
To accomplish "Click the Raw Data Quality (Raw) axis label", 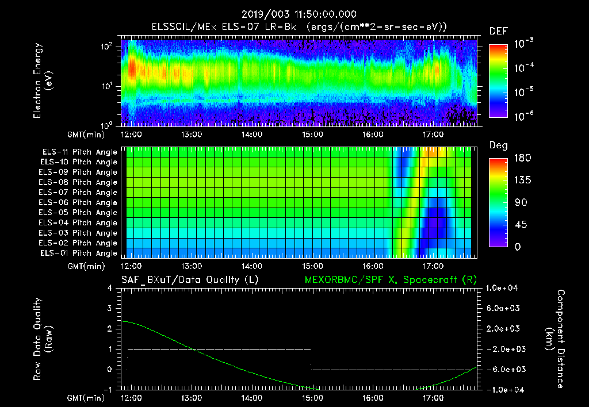I will pyautogui.click(x=43, y=339).
